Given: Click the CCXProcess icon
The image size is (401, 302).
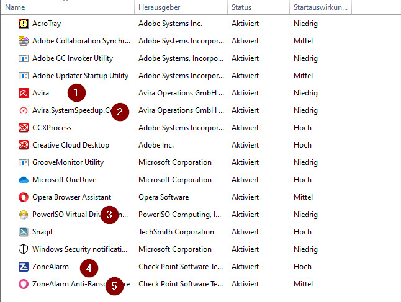Looking at the screenshot, I should [24, 128].
